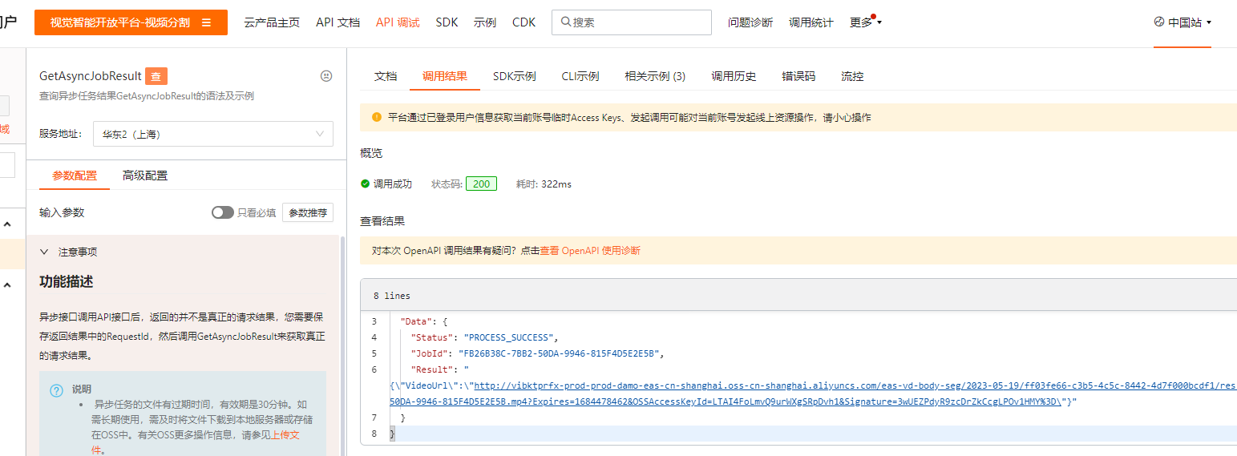Screen dimensions: 1237x456
Task: Switch to CLI示例 tab
Action: point(580,76)
